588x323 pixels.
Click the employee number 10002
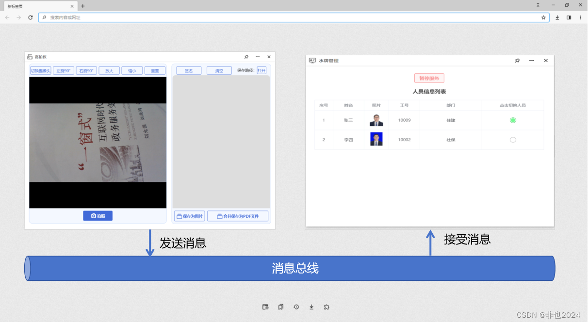point(404,140)
